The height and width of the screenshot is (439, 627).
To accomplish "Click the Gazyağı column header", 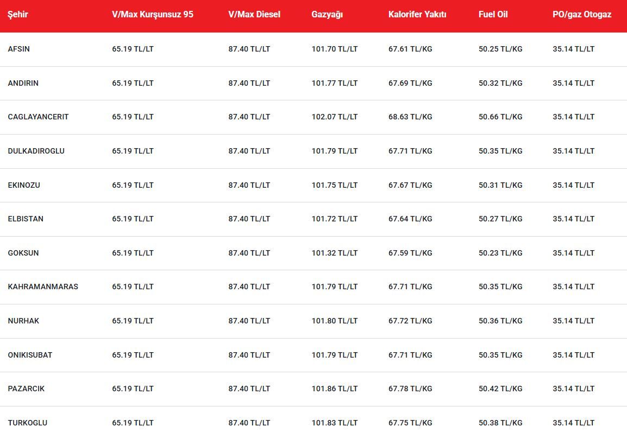I will pyautogui.click(x=327, y=15).
